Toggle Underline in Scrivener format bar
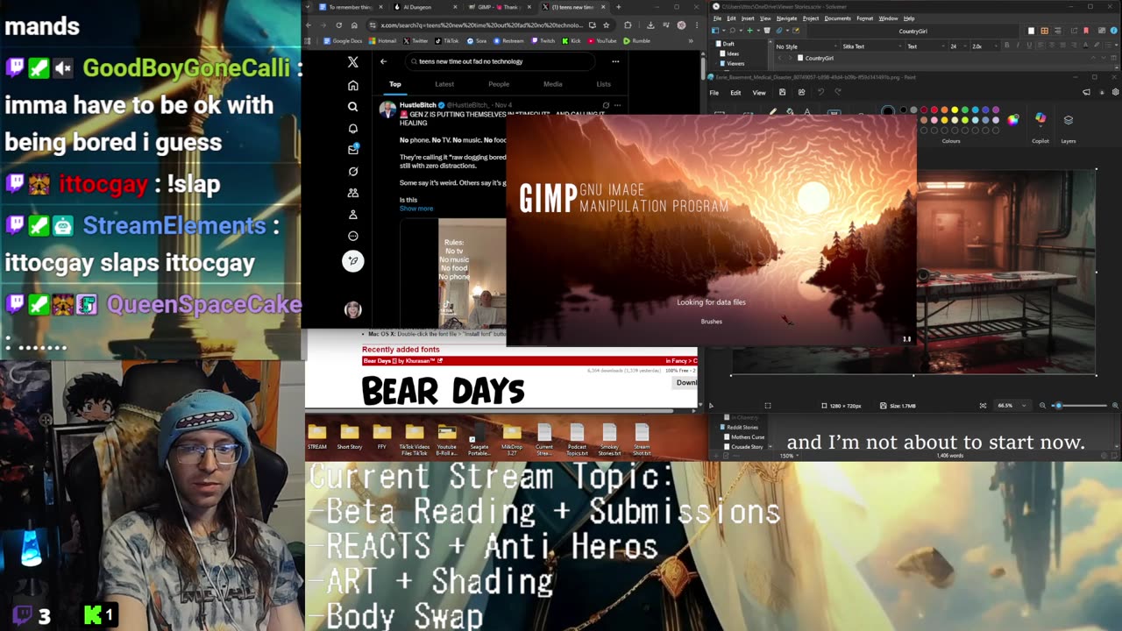Screen dimensions: 1122x631 click(x=1028, y=46)
